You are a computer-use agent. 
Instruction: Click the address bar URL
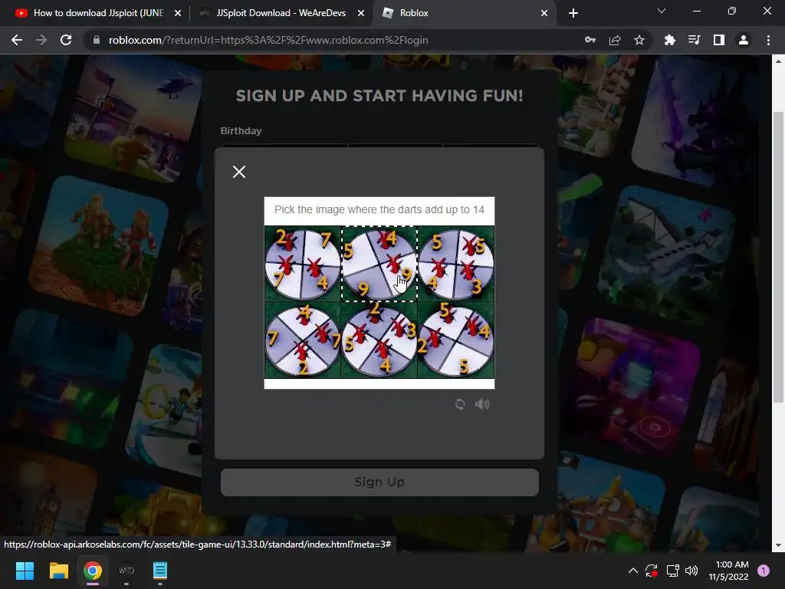tap(268, 40)
